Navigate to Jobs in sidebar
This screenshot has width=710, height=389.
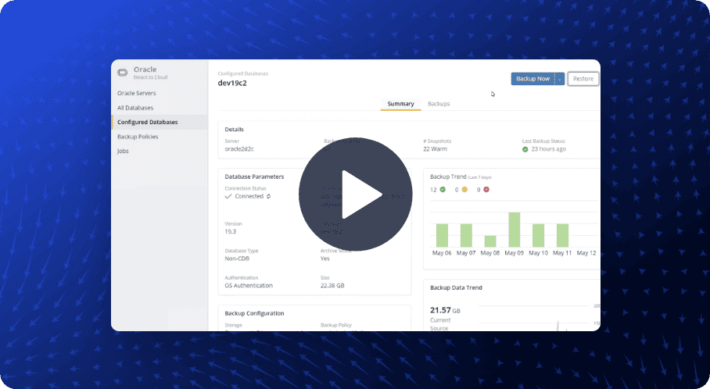(123, 151)
